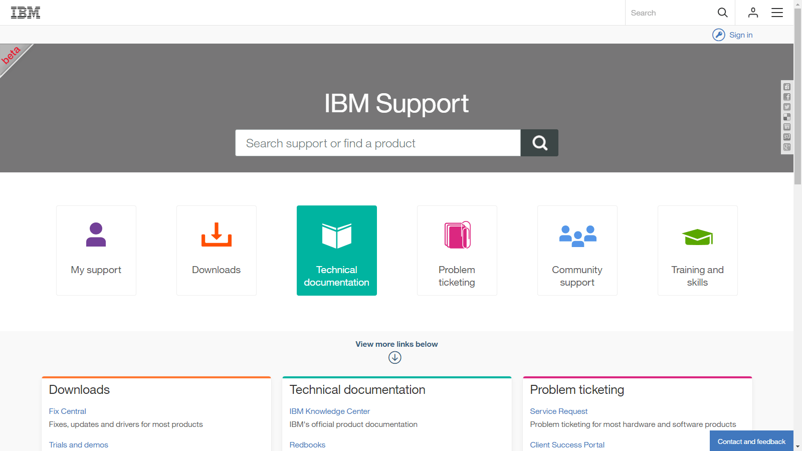Image resolution: width=802 pixels, height=451 pixels.
Task: Share the page on Digg
Action: 787,87
